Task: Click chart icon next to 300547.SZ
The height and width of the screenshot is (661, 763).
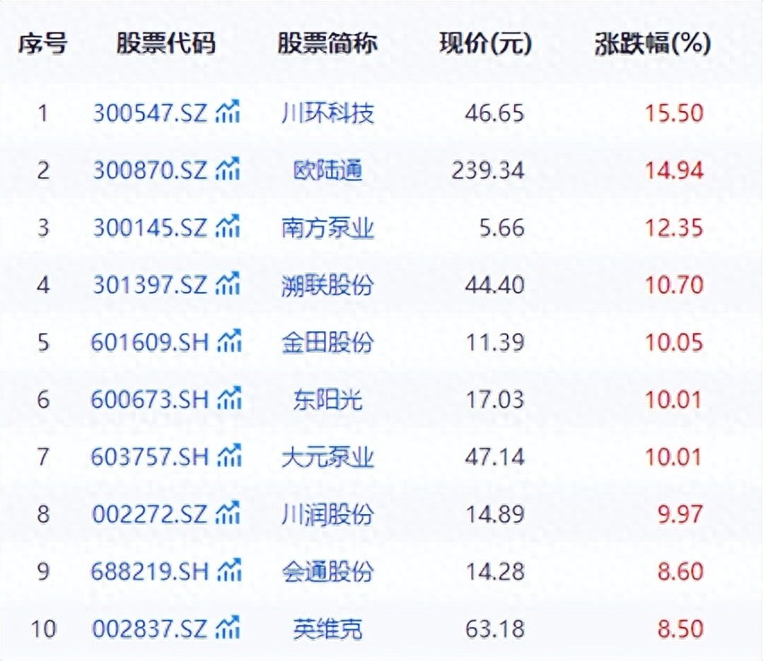Action: [228, 113]
